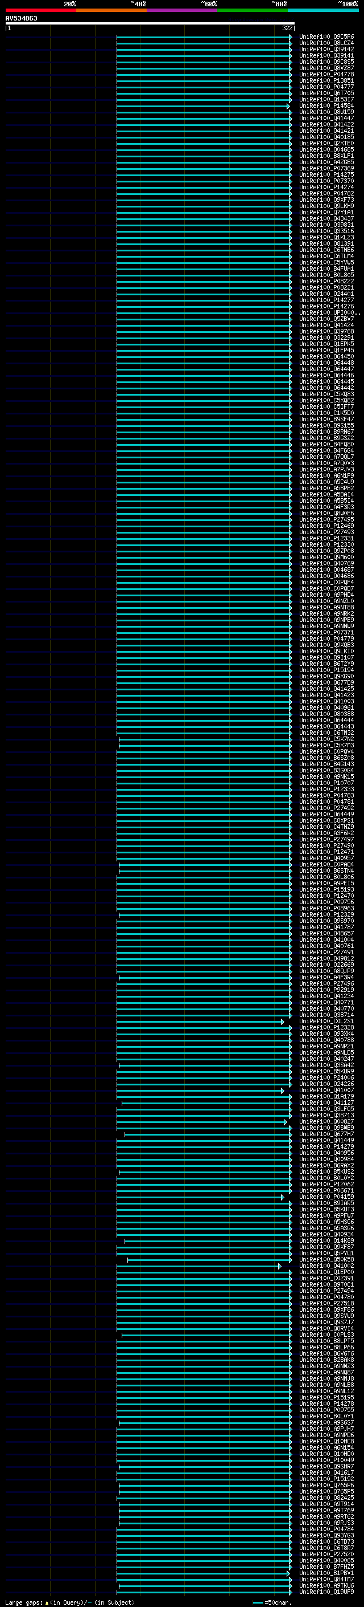
Task: Select the UniRef100_P12328 label
Action: 326,1027
